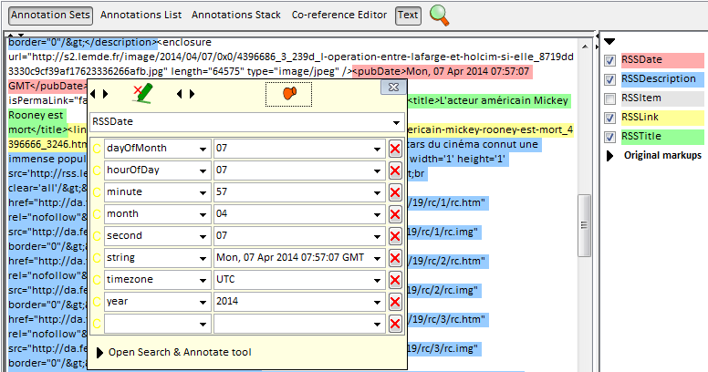Open the magnifying glass search tool

[x=440, y=15]
